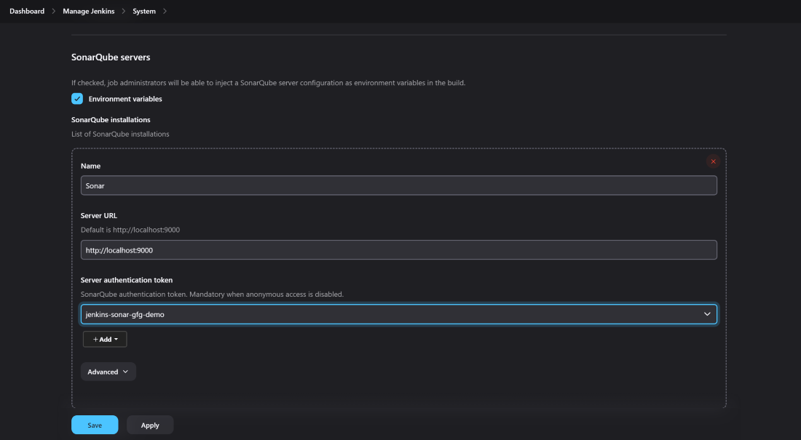Viewport: 801px width, 440px height.
Task: Apply the configuration changes
Action: pyautogui.click(x=150, y=425)
